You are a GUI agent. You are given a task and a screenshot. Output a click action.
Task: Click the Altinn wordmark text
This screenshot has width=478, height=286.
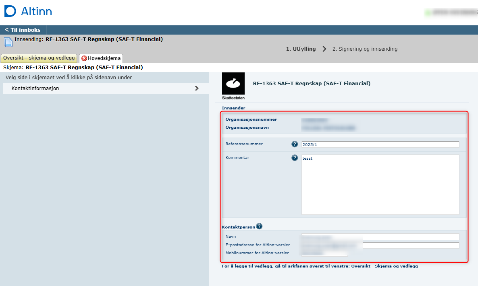tap(37, 12)
